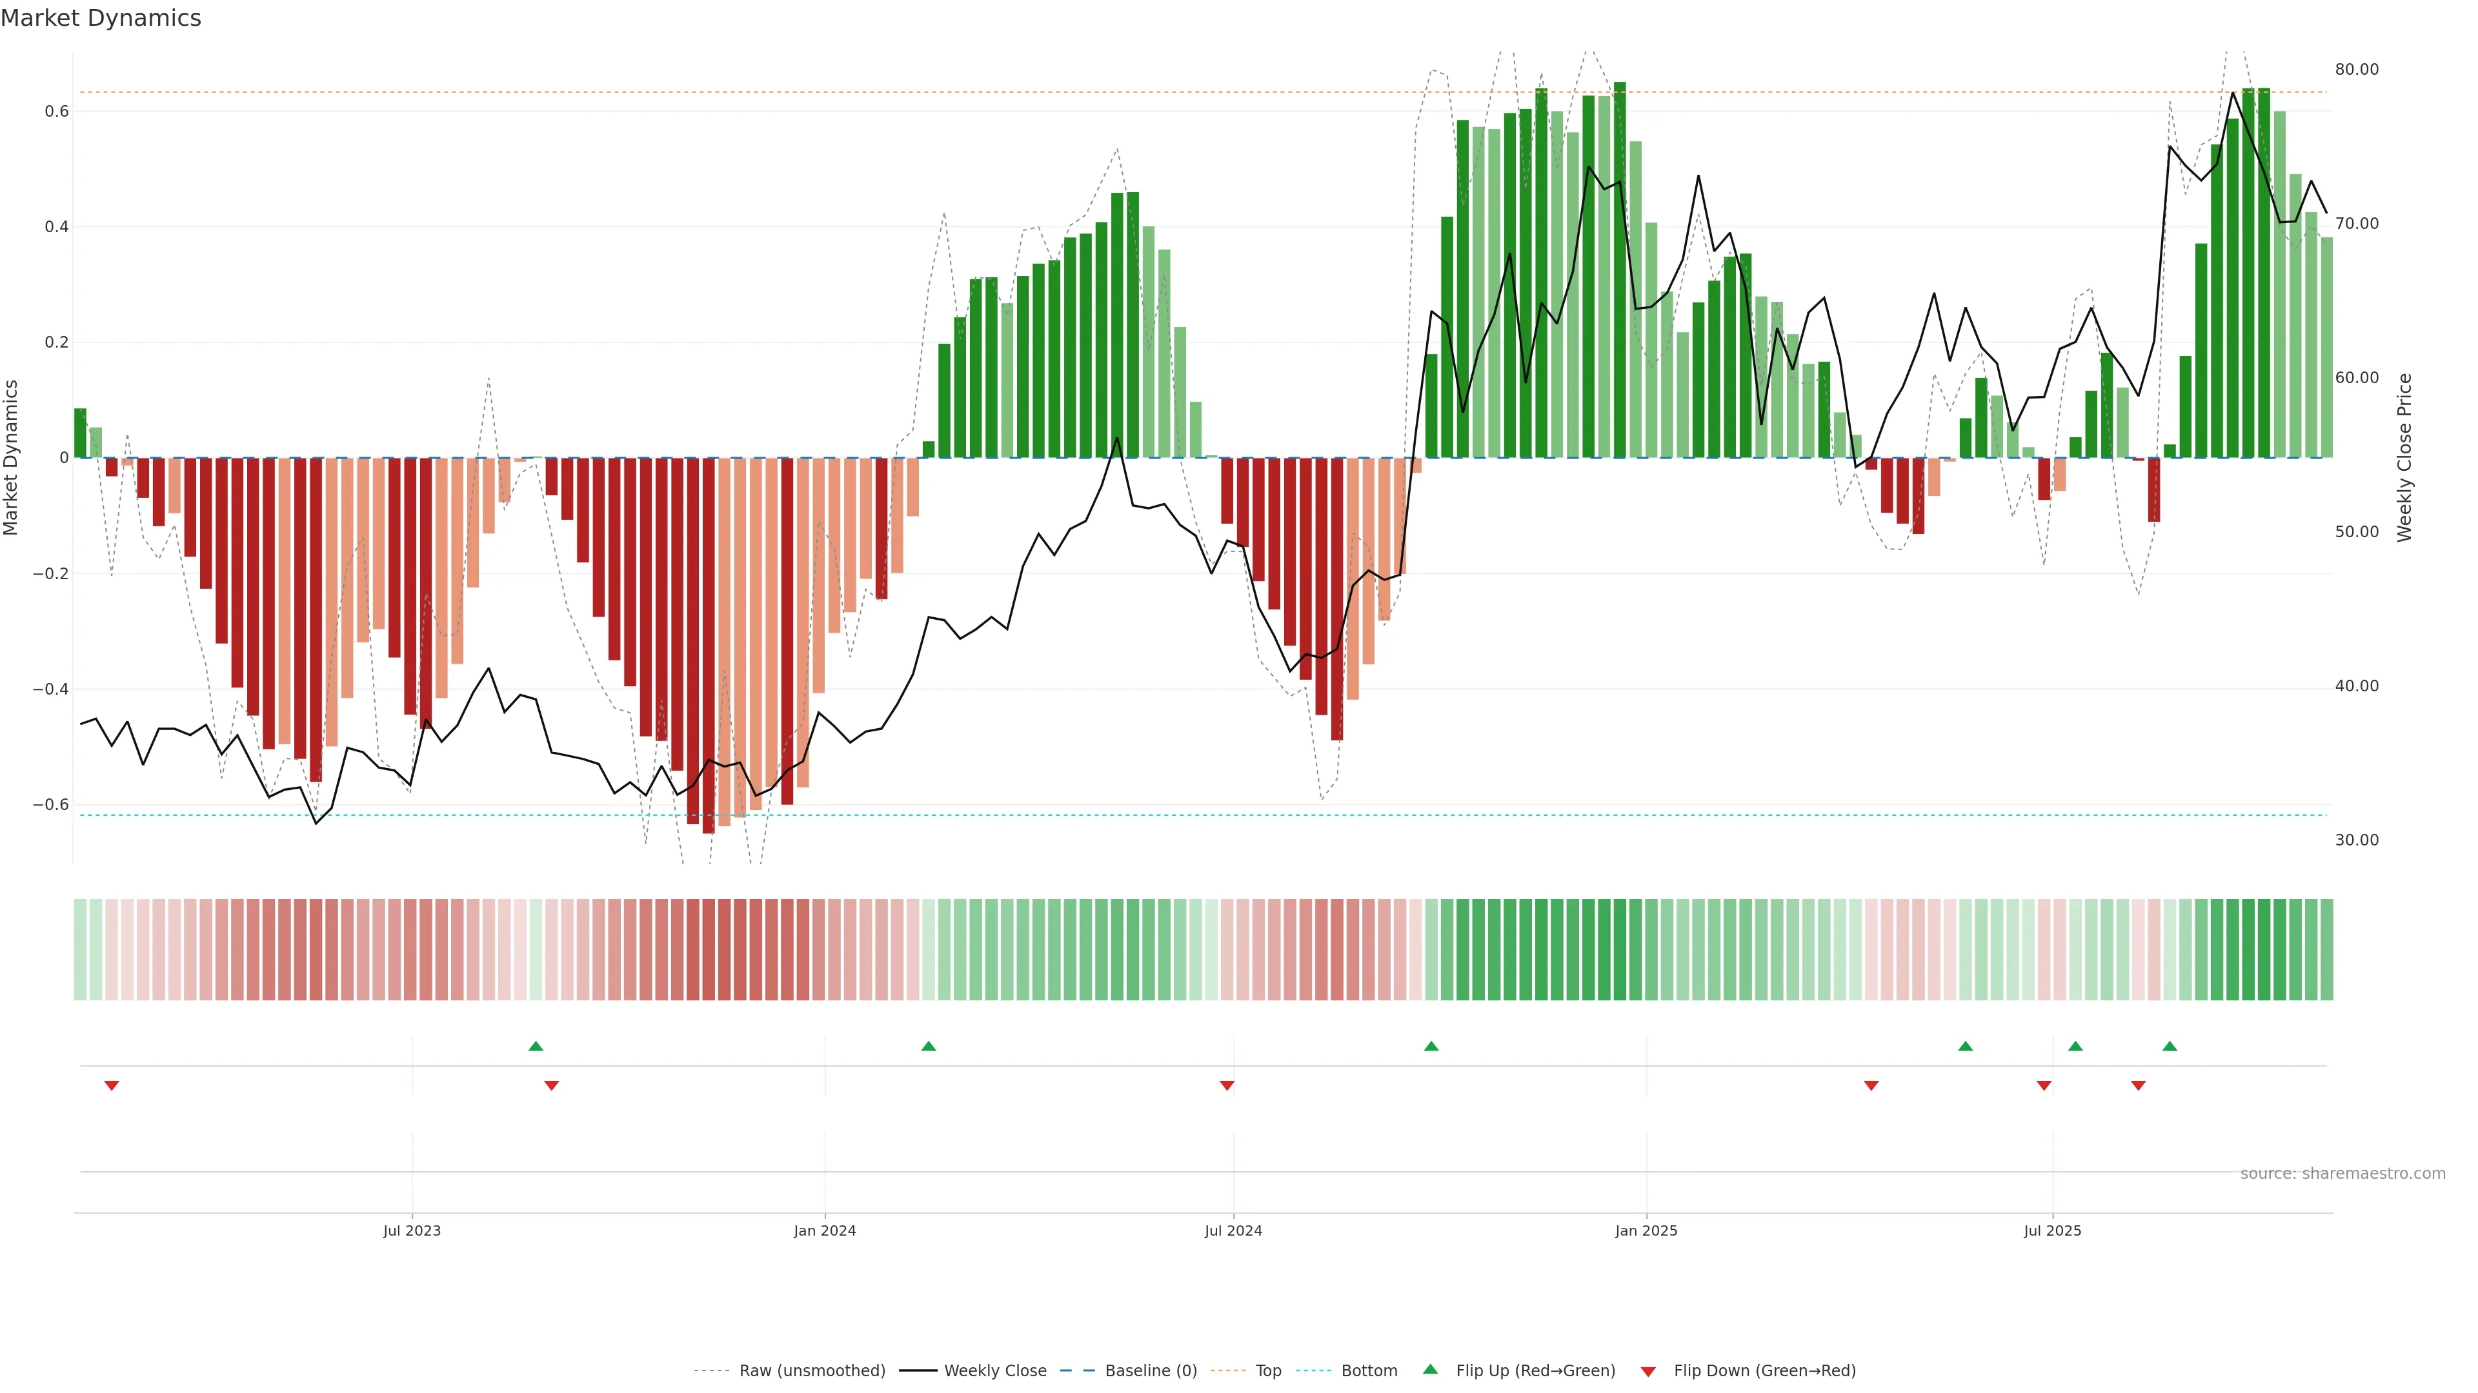Click the first green flip-up marker after Jul 2023
2478x1393 pixels.
tap(536, 1046)
